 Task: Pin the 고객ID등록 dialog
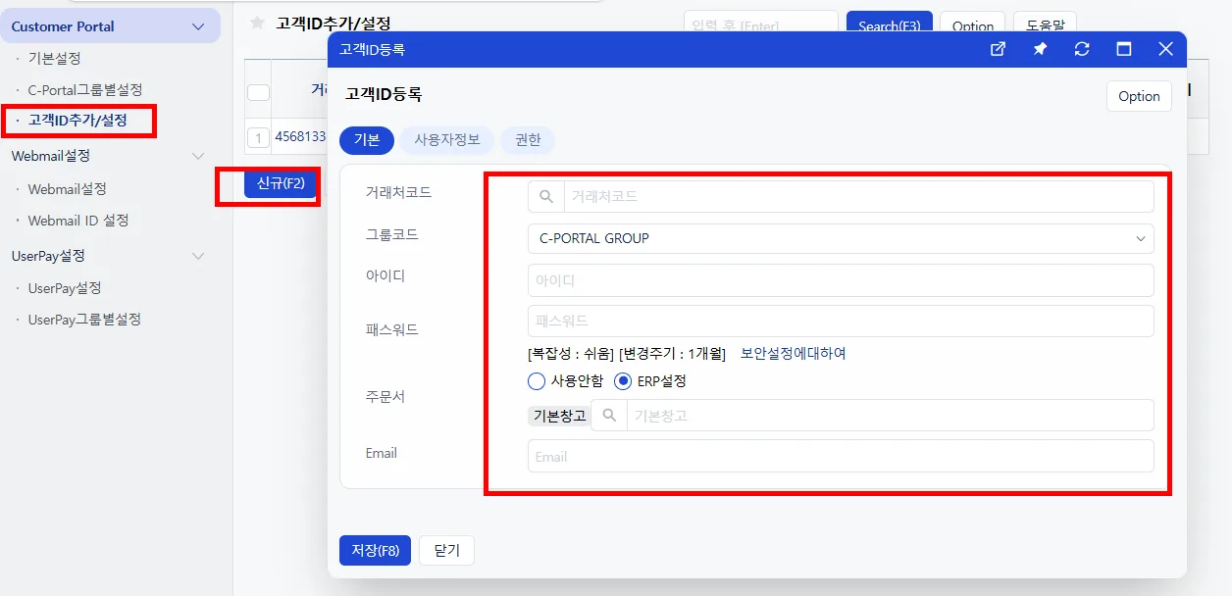(x=1040, y=49)
